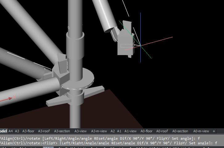The height and width of the screenshot is (148, 224).
Task: Click the UCS axis origin point
Action: click(140, 46)
